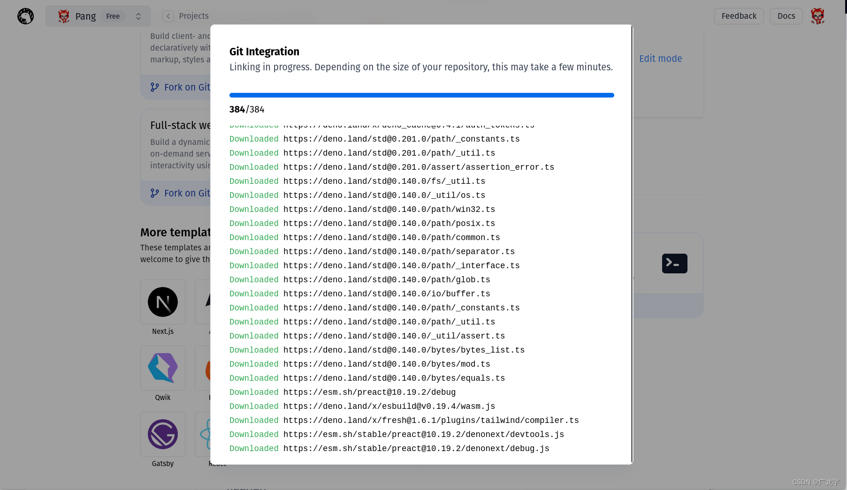Click the Git Integration progress bar
The image size is (847, 490).
point(422,95)
